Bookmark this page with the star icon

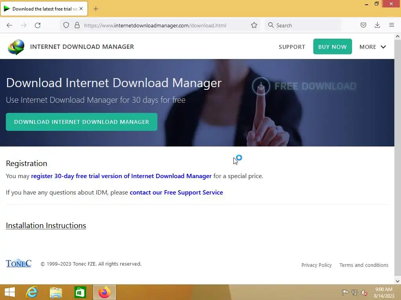[x=254, y=25]
